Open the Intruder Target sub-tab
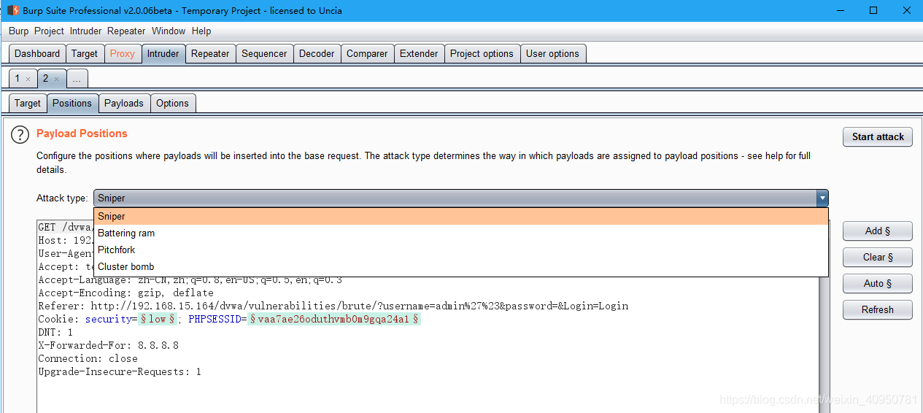Viewport: 923px width, 413px height. click(28, 103)
